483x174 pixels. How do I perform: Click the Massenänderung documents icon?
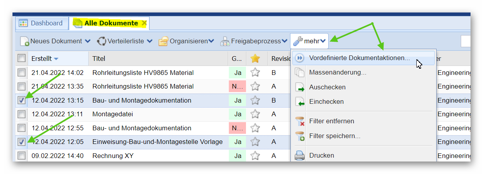pyautogui.click(x=299, y=73)
